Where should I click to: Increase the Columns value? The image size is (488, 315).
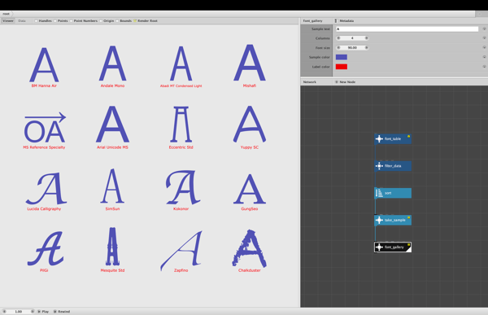[366, 38]
